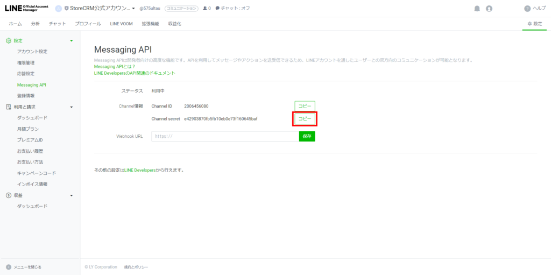Click the green 保存 button
The image size is (551, 275).
[x=307, y=137]
